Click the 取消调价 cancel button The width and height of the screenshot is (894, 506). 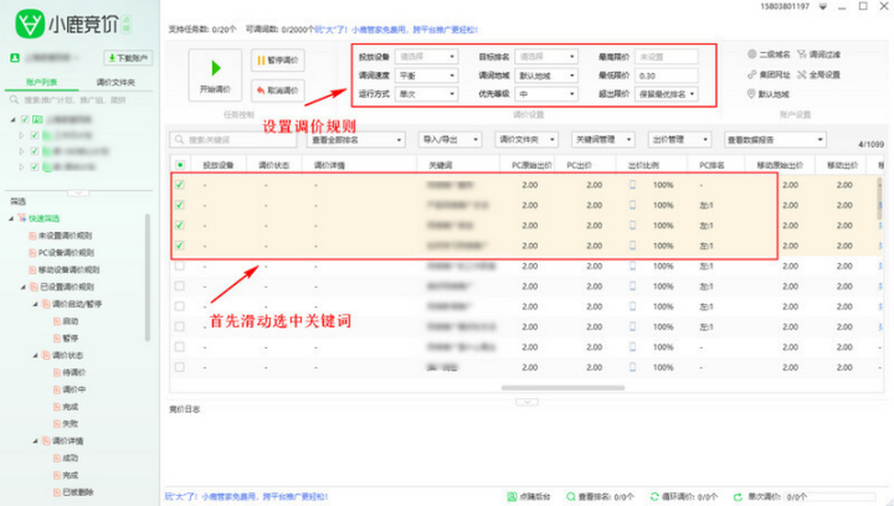coord(277,90)
